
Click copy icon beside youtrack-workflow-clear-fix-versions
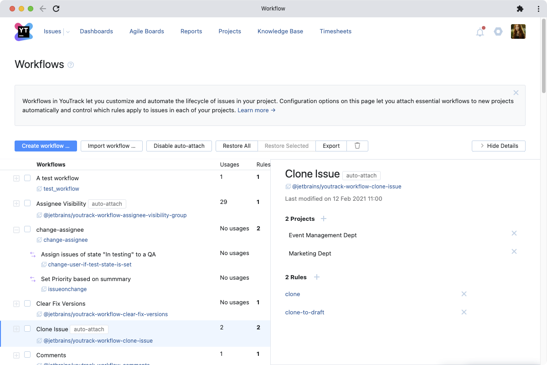[x=39, y=314]
